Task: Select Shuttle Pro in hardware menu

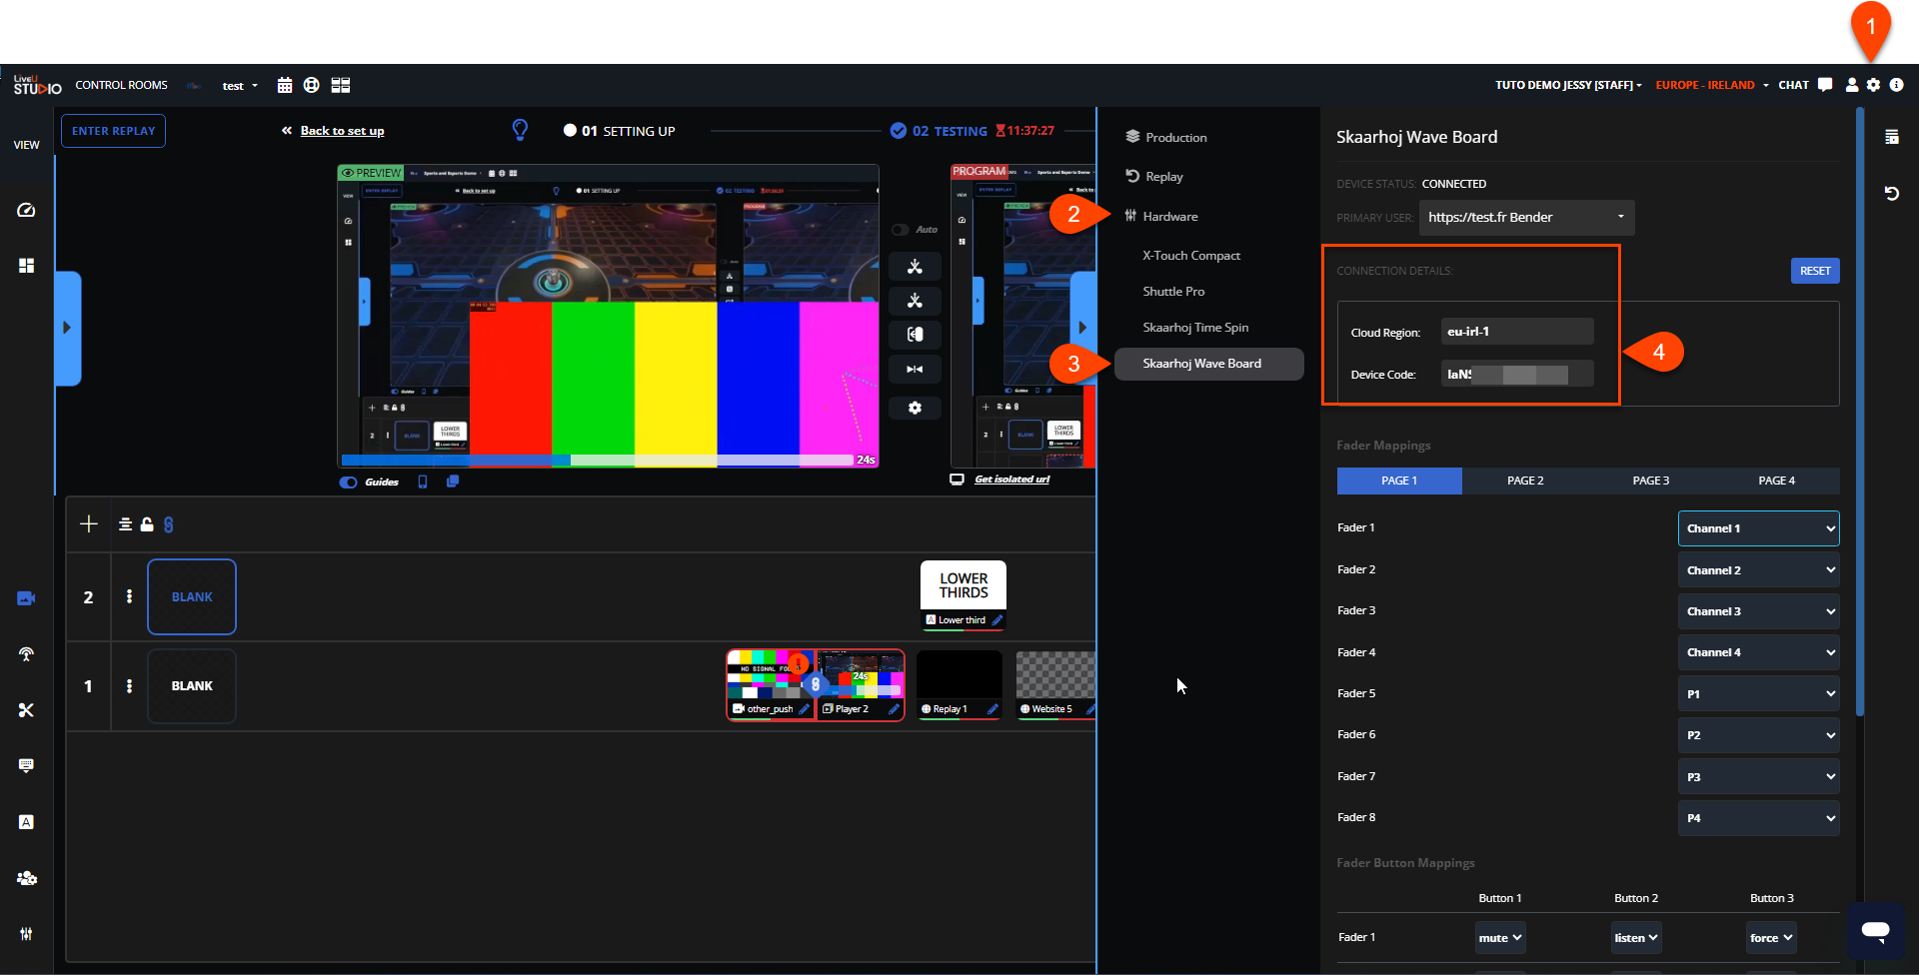Action: coord(1173,292)
